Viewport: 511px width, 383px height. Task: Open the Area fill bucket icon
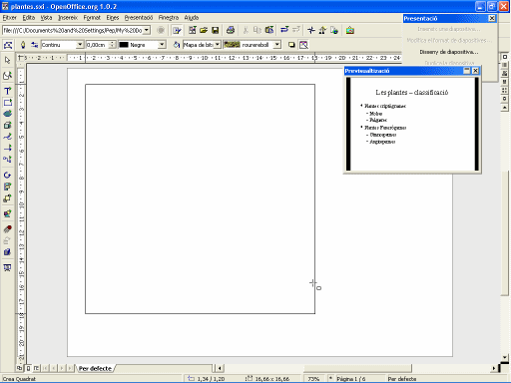click(x=177, y=45)
